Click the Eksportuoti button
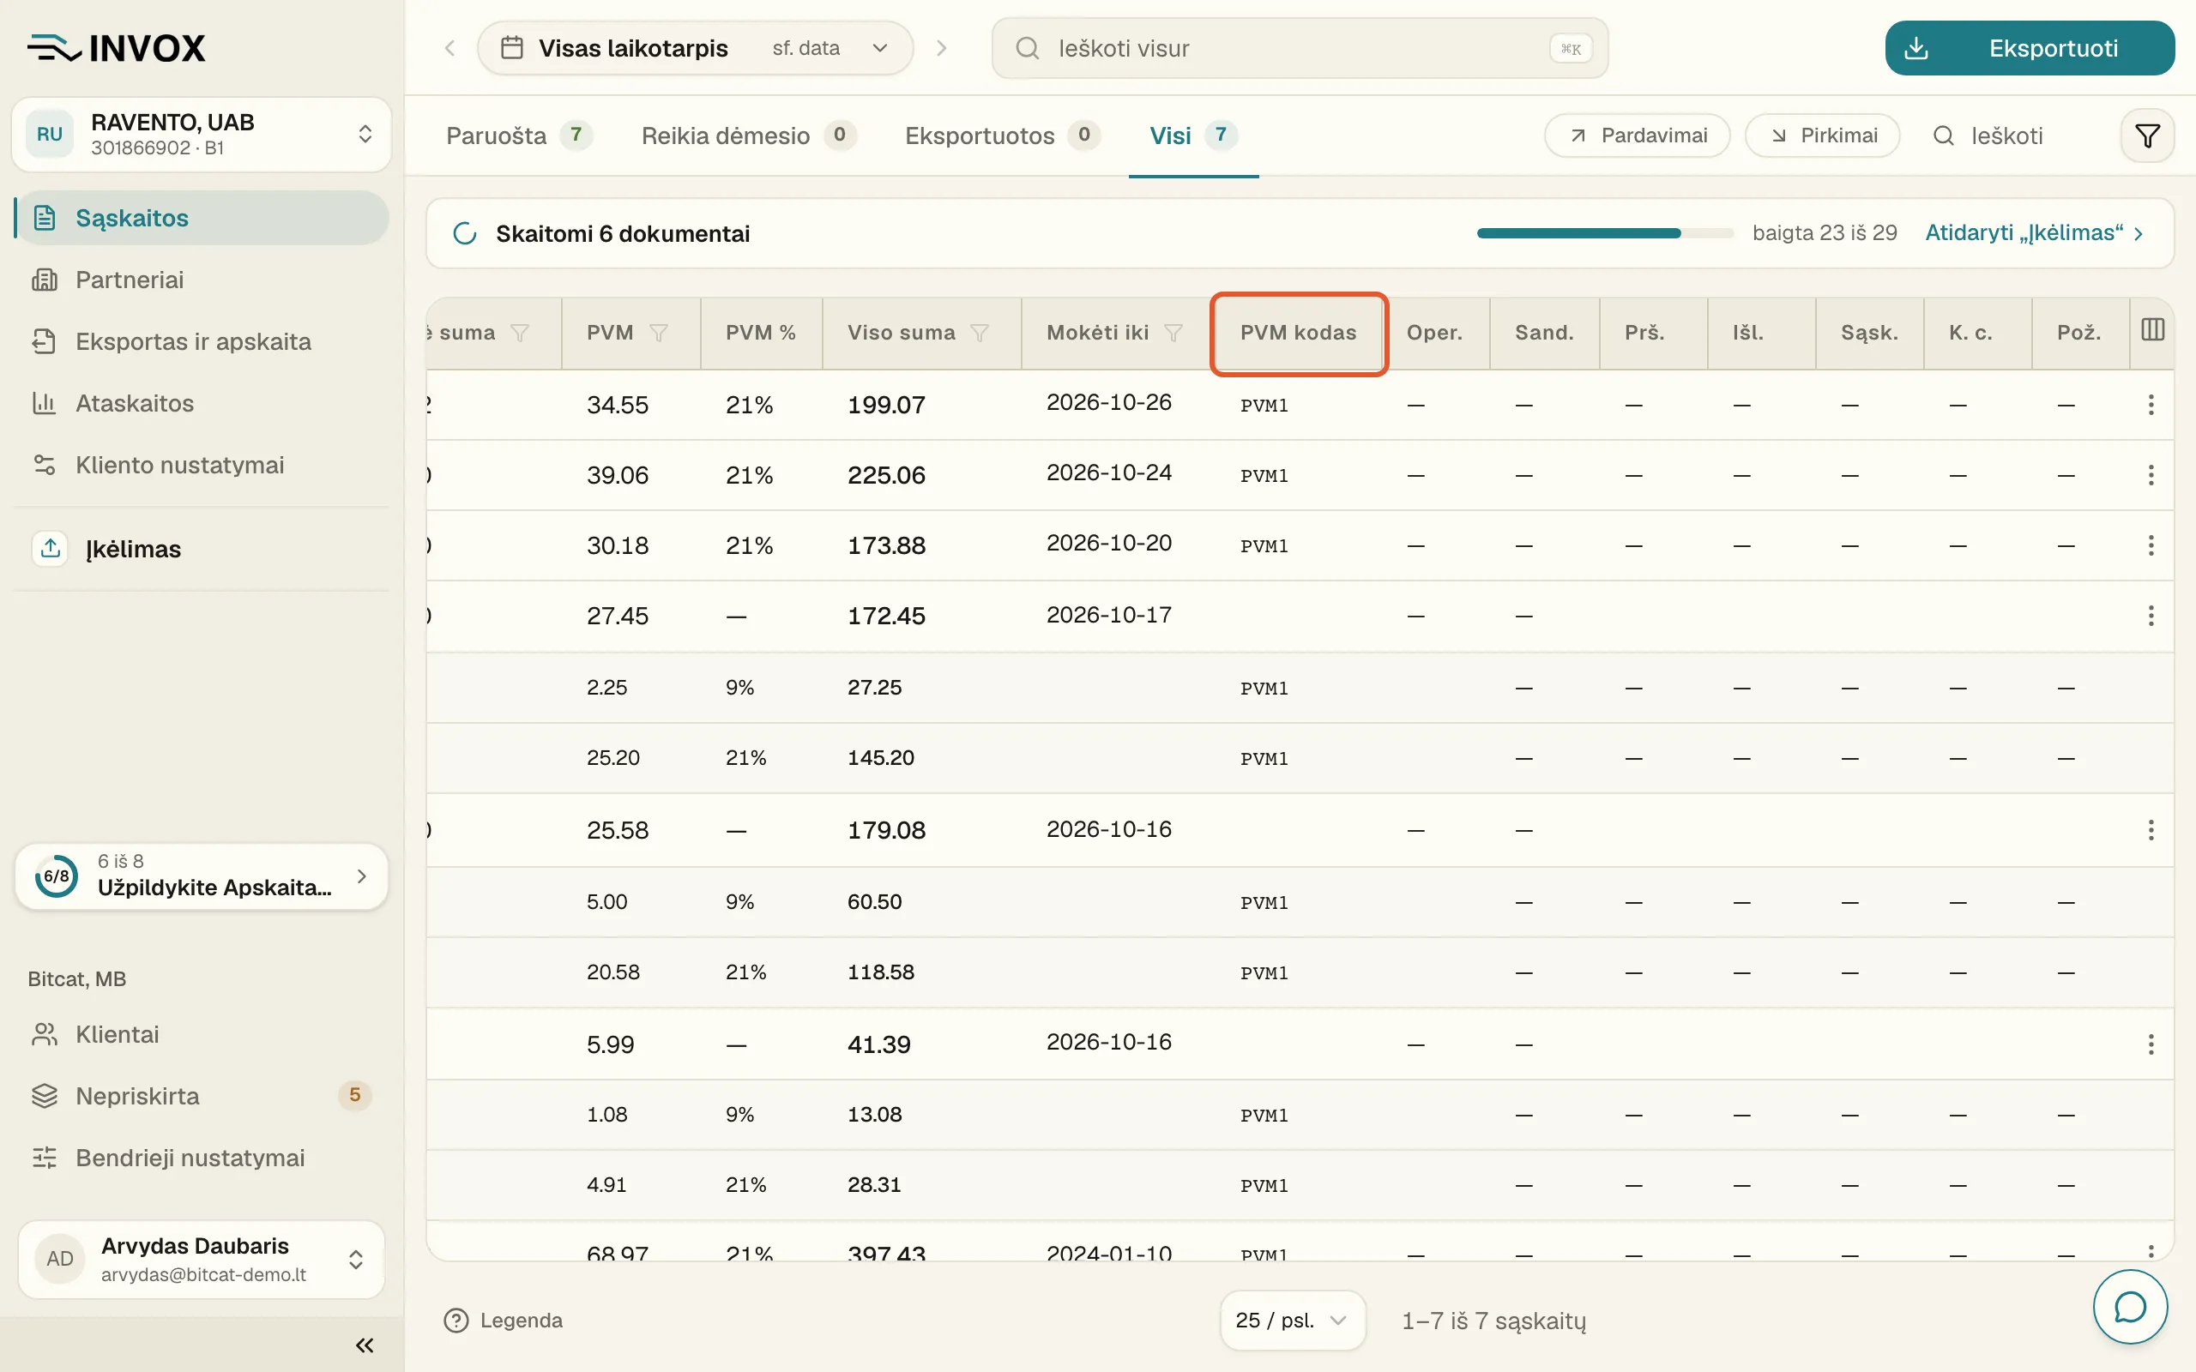This screenshot has height=1372, width=2196. click(2029, 48)
